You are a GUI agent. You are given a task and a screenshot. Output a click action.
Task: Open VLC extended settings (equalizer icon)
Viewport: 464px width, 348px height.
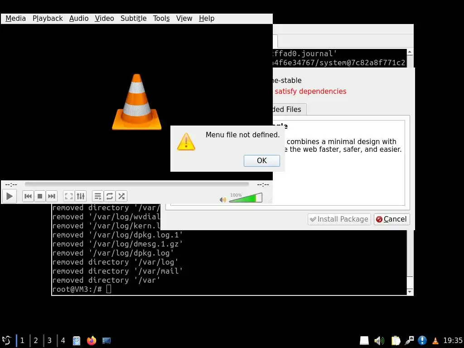(81, 196)
